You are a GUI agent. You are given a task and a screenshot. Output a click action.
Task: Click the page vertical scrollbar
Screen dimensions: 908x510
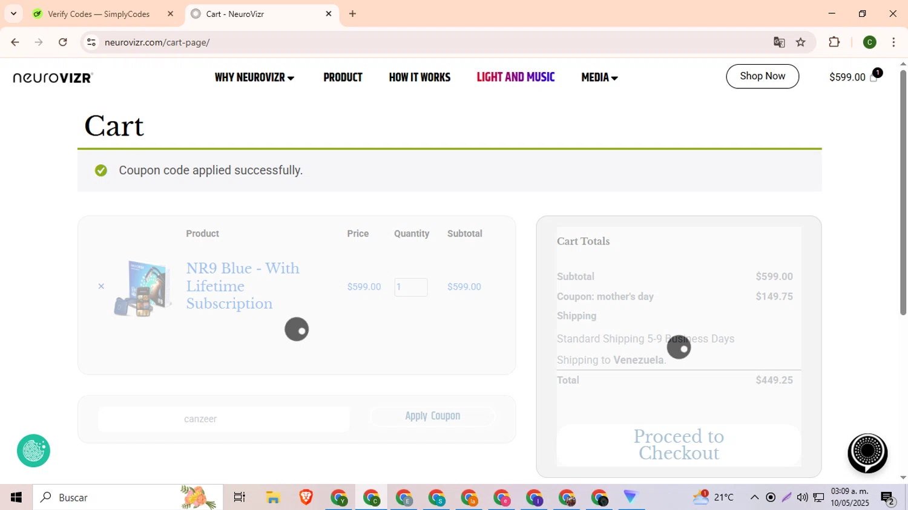click(x=903, y=192)
